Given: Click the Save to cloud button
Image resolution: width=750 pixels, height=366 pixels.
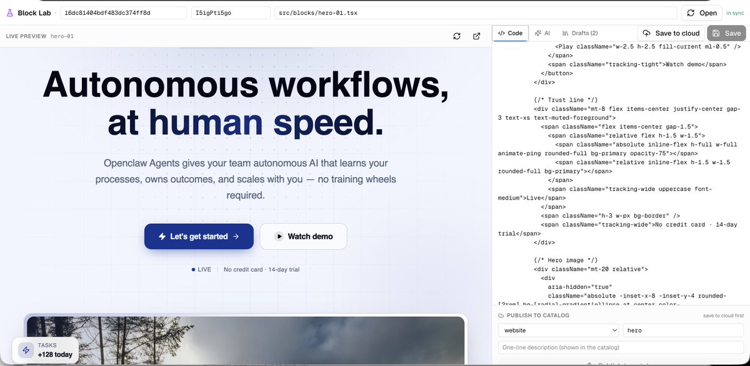Looking at the screenshot, I should (x=671, y=33).
